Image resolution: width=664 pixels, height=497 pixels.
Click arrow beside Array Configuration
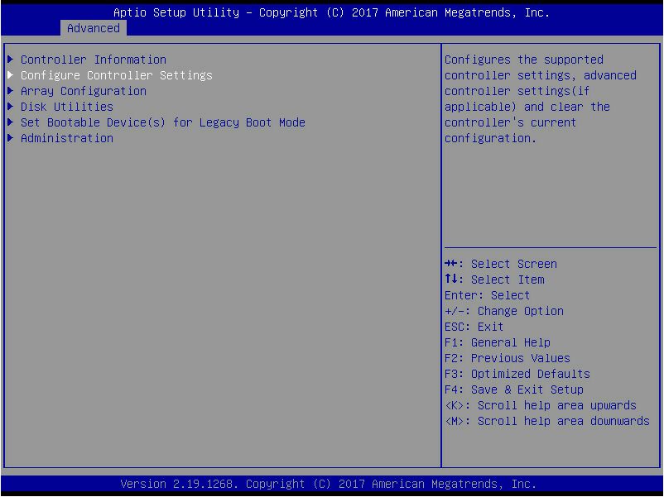click(11, 90)
